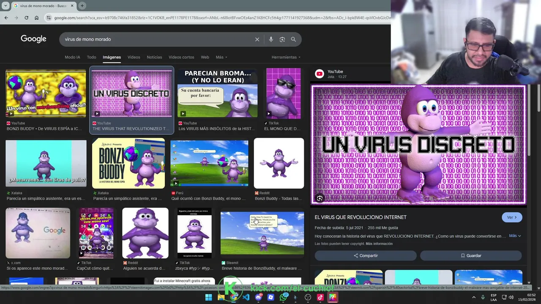Show hidden system tray icons
The width and height of the screenshot is (541, 304).
click(474, 297)
